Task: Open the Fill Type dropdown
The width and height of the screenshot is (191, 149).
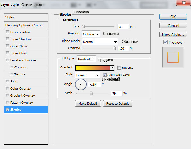Action: (x=87, y=59)
